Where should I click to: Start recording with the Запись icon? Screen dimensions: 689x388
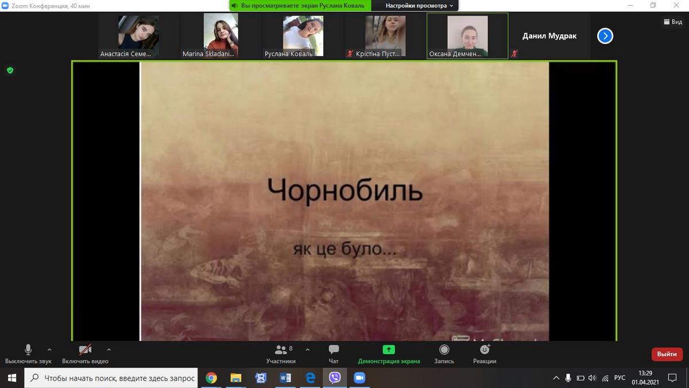point(444,350)
